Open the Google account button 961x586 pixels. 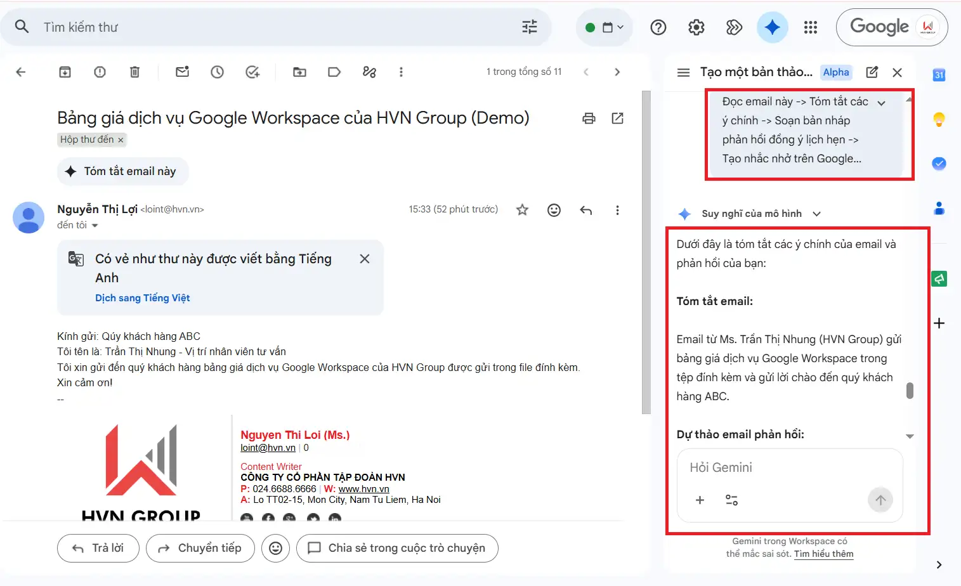(x=892, y=27)
